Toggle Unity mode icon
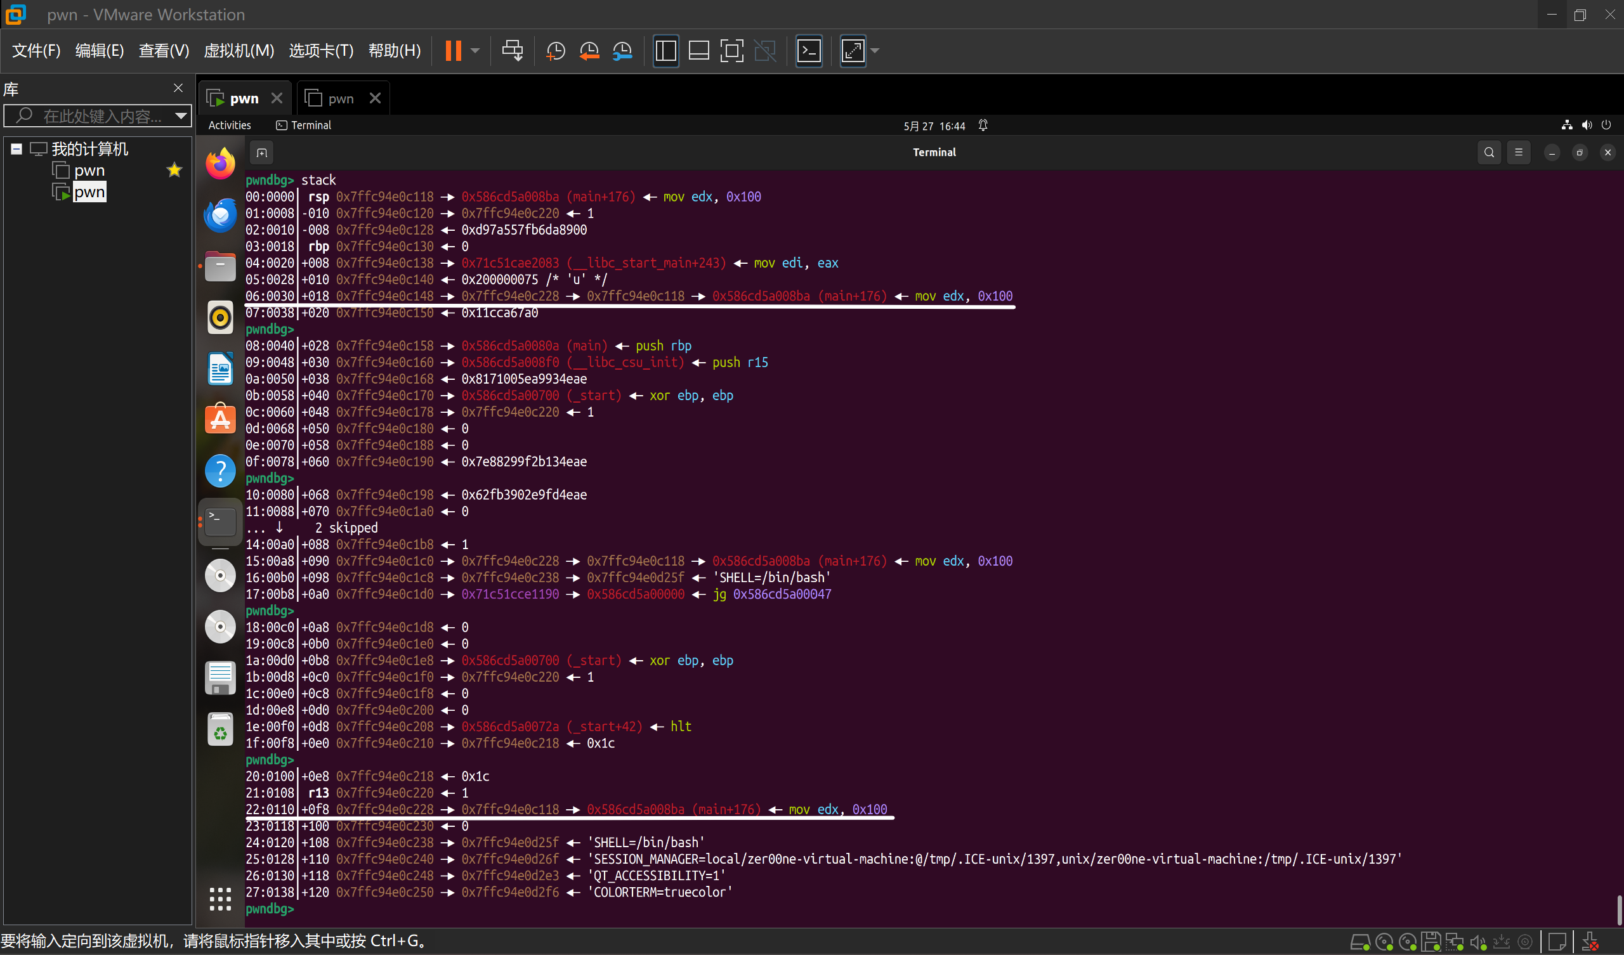1624x955 pixels. [x=765, y=50]
